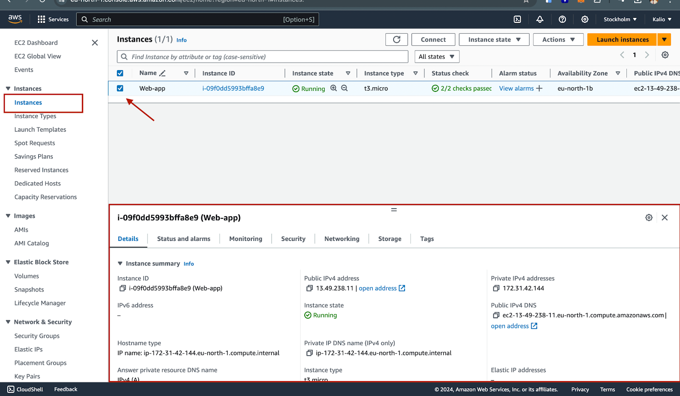Open instance ID link i-09f0dd5993bffa8e9
Screen dimensions: 680x396
[233, 88]
